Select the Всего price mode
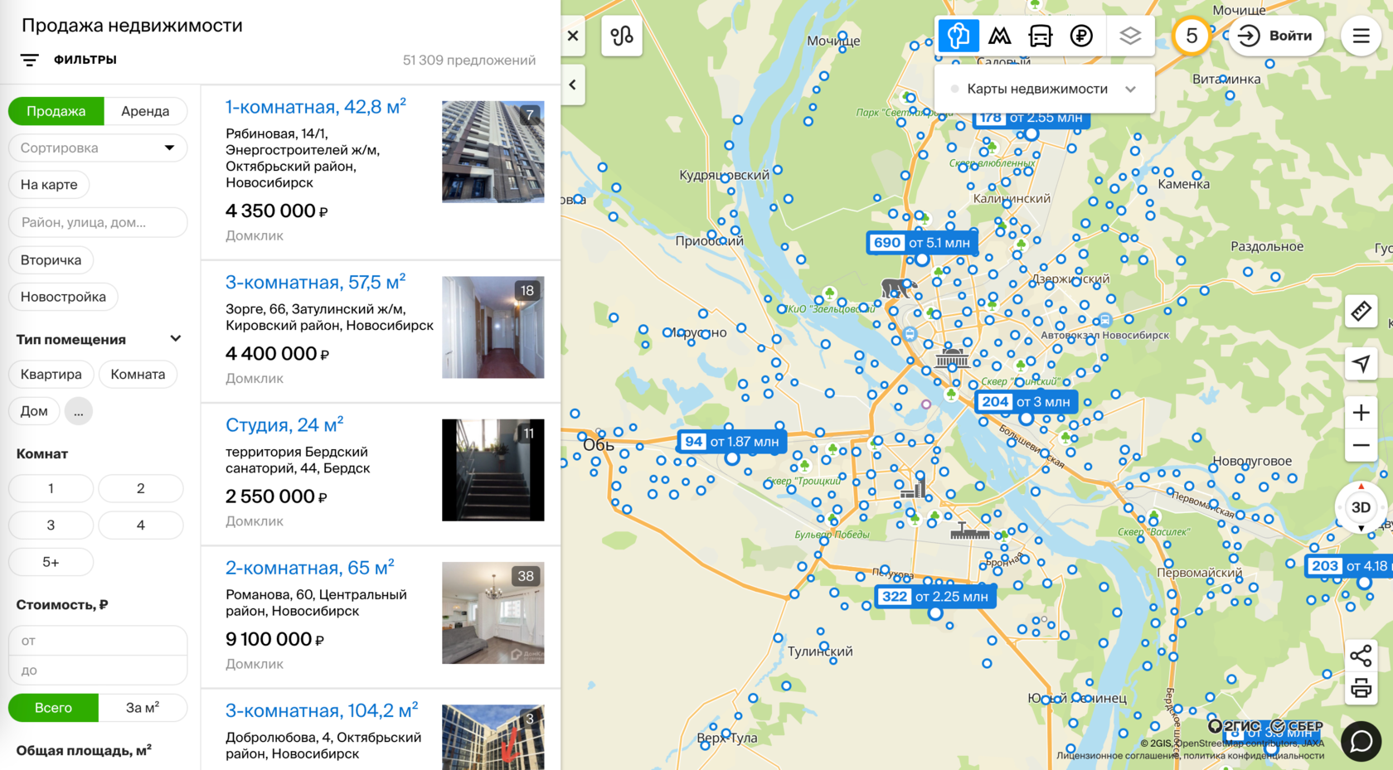This screenshot has height=770, width=1393. tap(53, 708)
